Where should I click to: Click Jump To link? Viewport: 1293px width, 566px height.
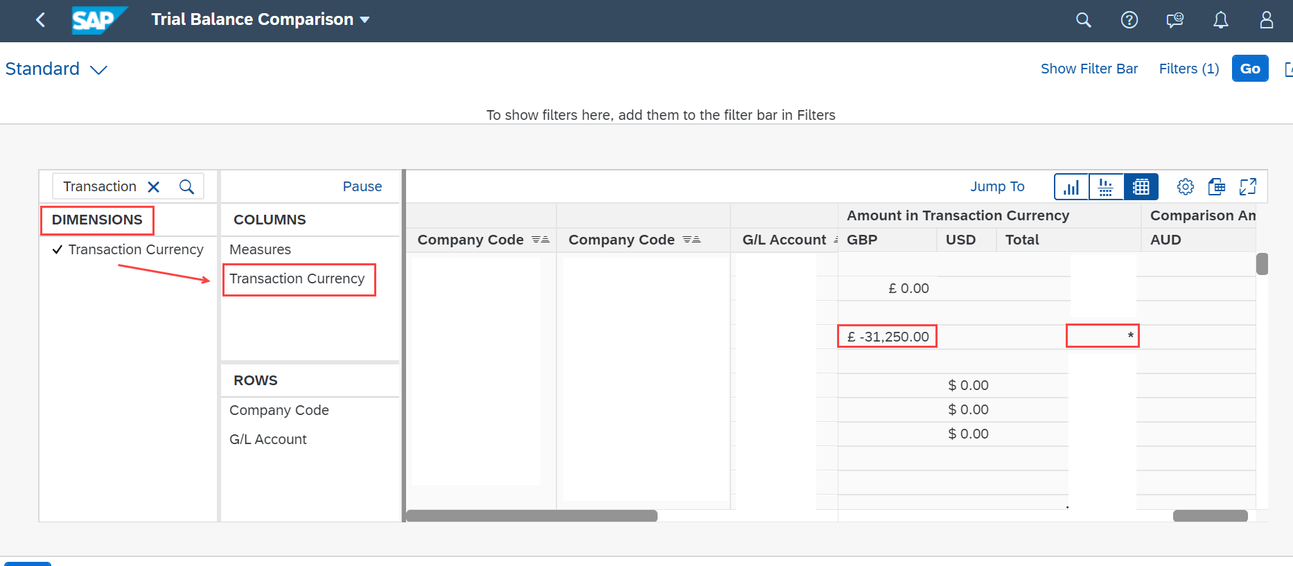pyautogui.click(x=996, y=186)
